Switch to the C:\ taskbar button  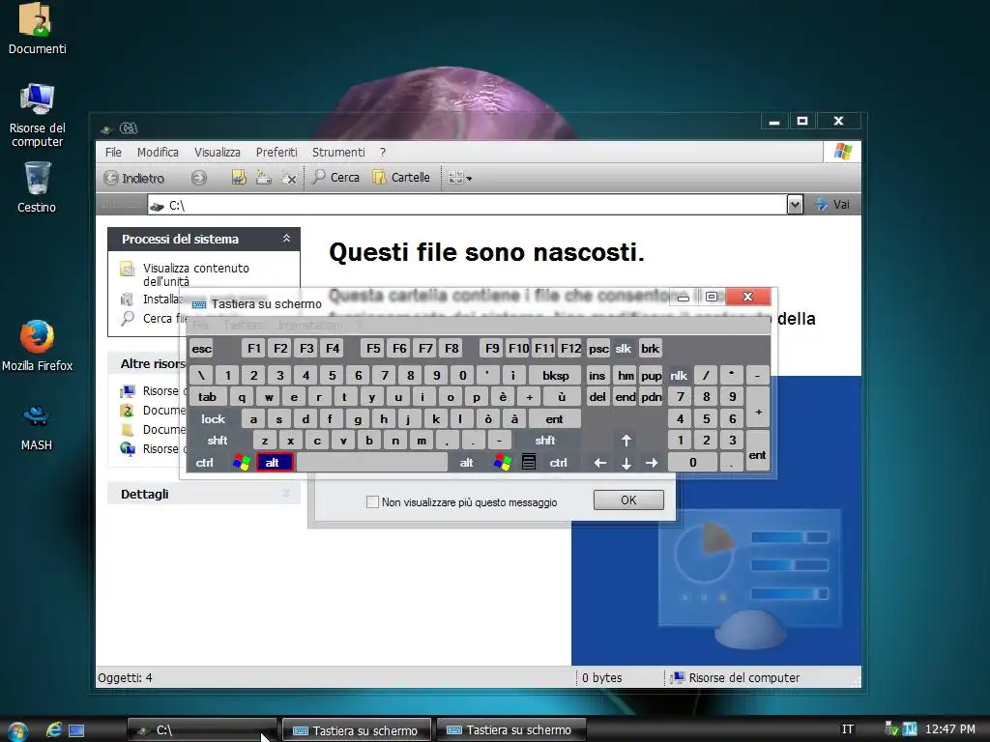pos(202,730)
